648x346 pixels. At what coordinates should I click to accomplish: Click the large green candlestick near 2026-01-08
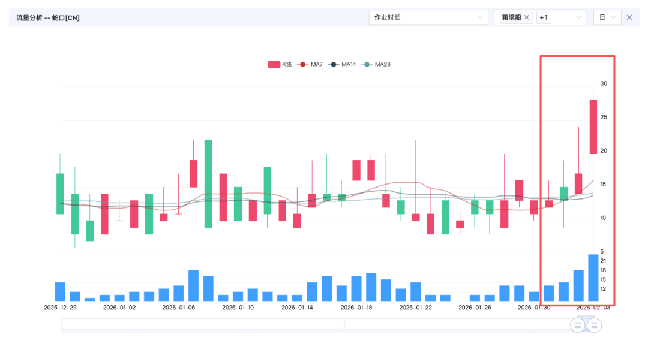tap(208, 183)
